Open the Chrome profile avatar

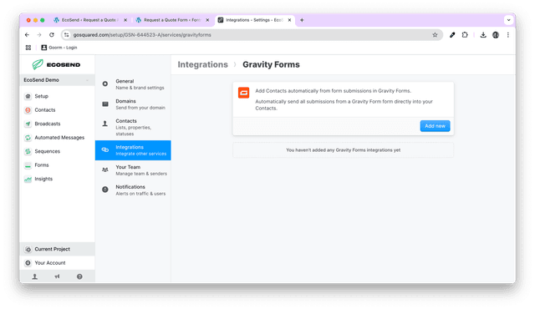(x=496, y=35)
